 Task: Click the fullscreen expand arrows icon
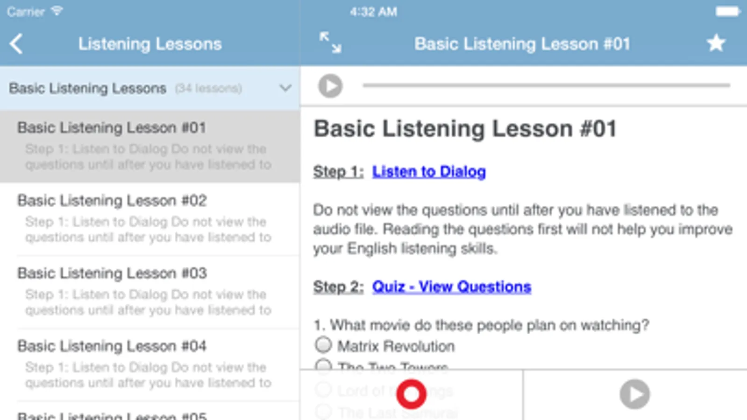point(330,42)
